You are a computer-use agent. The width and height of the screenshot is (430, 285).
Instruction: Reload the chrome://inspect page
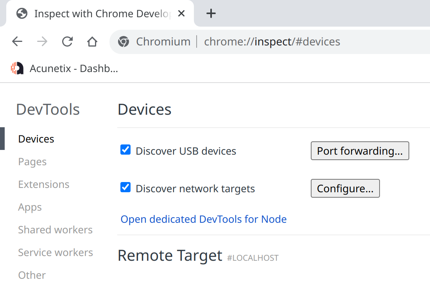pos(67,42)
